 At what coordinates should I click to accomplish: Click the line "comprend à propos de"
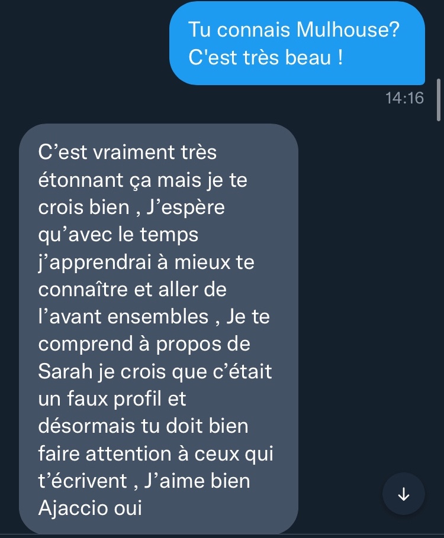(x=144, y=345)
